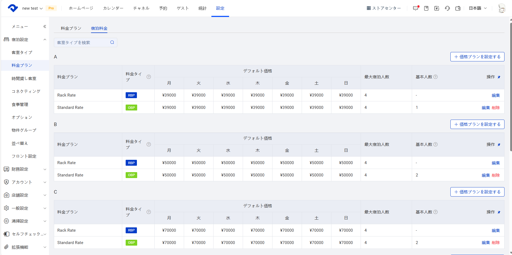Open the yen billing note icon

pyautogui.click(x=437, y=8)
